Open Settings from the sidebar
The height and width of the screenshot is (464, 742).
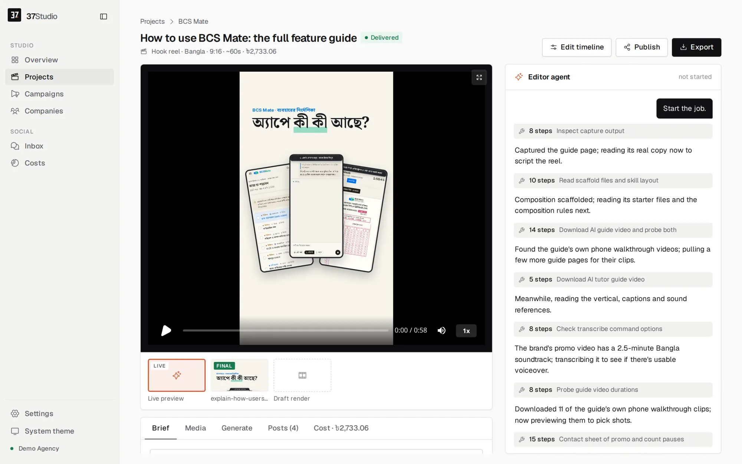tap(59, 414)
